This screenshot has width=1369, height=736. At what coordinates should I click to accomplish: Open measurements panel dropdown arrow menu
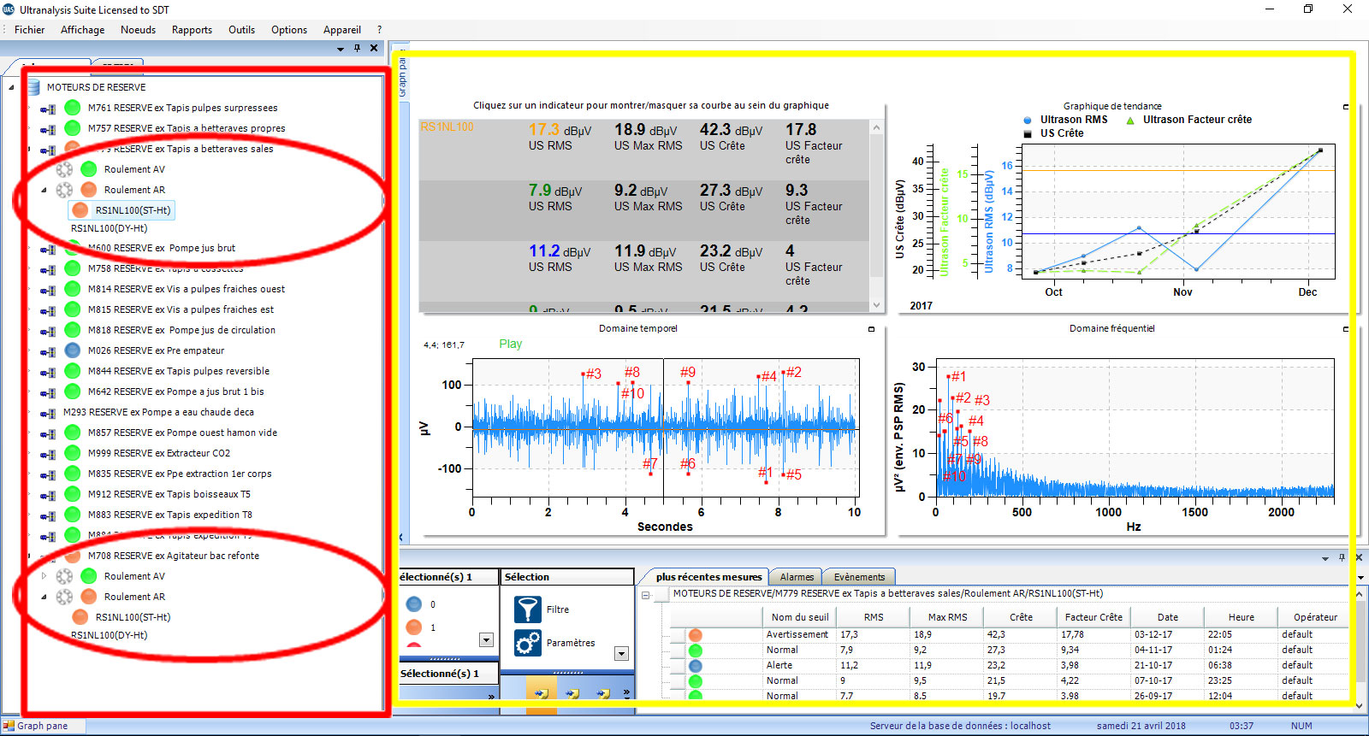tap(1325, 558)
